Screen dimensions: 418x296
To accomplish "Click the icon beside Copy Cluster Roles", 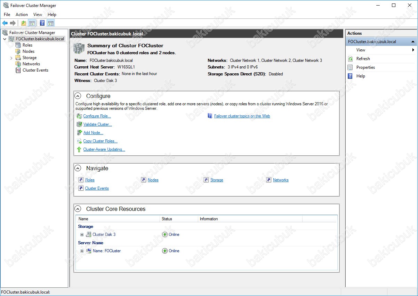I will [x=79, y=141].
